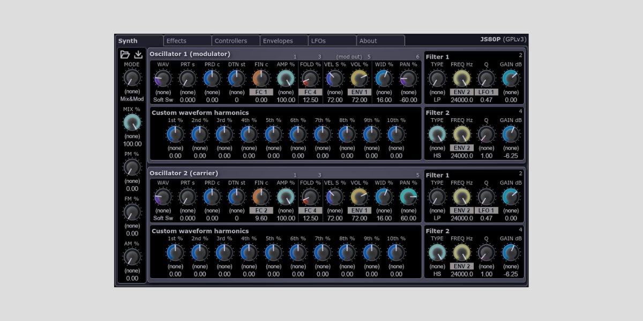Viewport: 643px width, 321px height.
Task: Click the 100.00 value under MIX %
Action: (x=132, y=144)
